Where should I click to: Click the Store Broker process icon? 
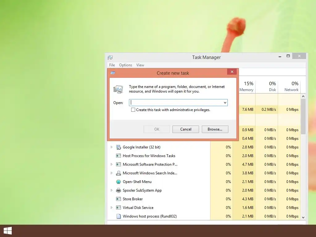pyautogui.click(x=118, y=199)
